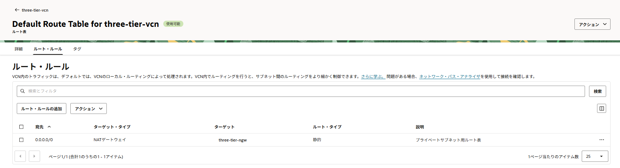Switch to the 詳細 tab
The width and height of the screenshot is (620, 168).
(x=19, y=49)
